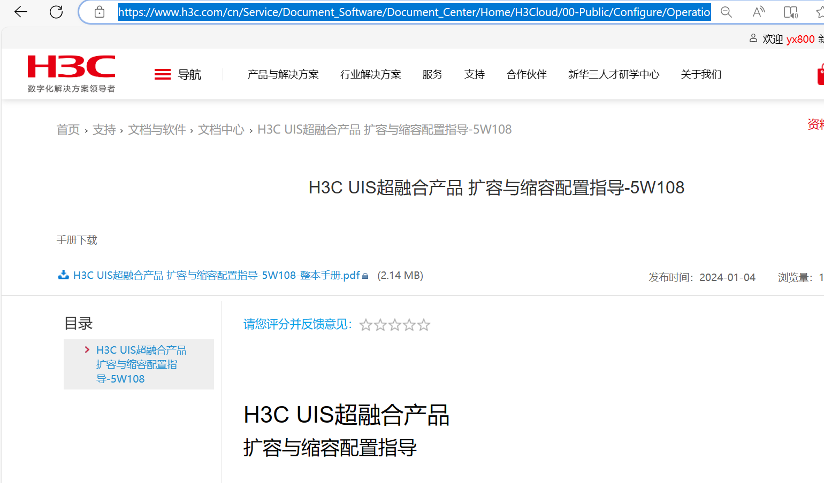Click the 欢迎 greeting text

coord(773,39)
